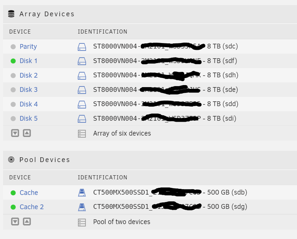The width and height of the screenshot is (297, 239).
Task: Click the Disk 4 hard drive icon
Action: coord(82,104)
